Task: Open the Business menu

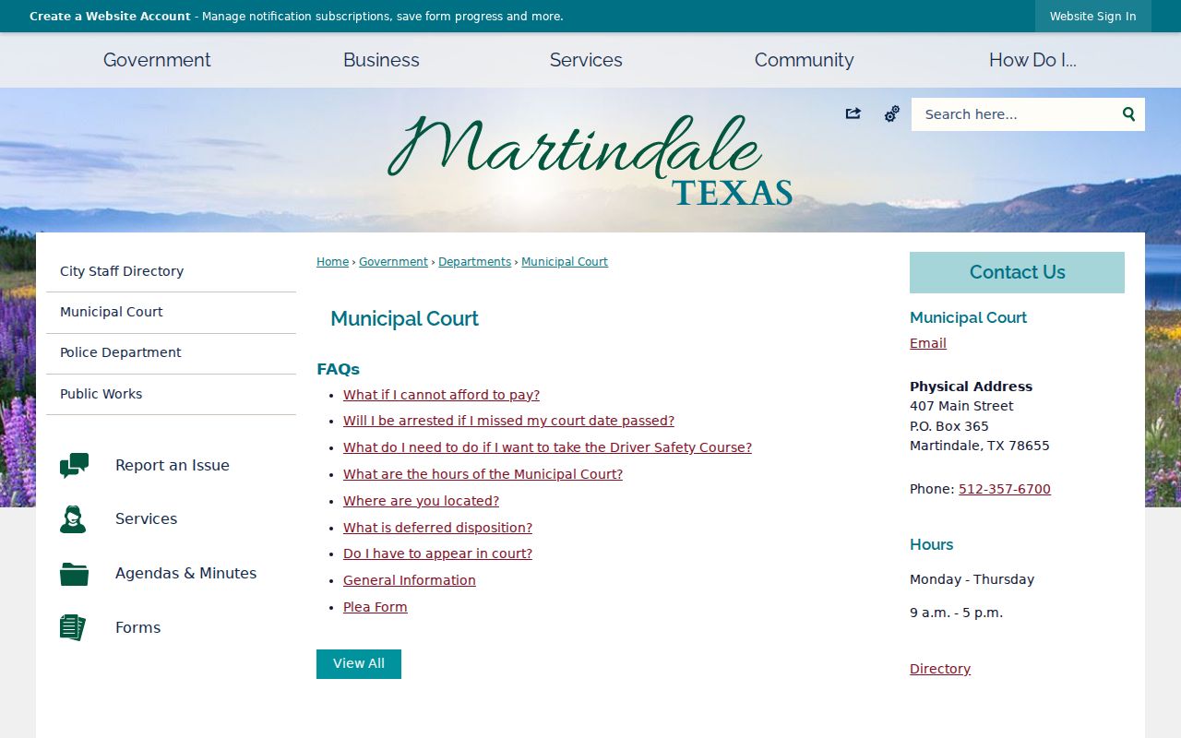Action: [x=381, y=60]
